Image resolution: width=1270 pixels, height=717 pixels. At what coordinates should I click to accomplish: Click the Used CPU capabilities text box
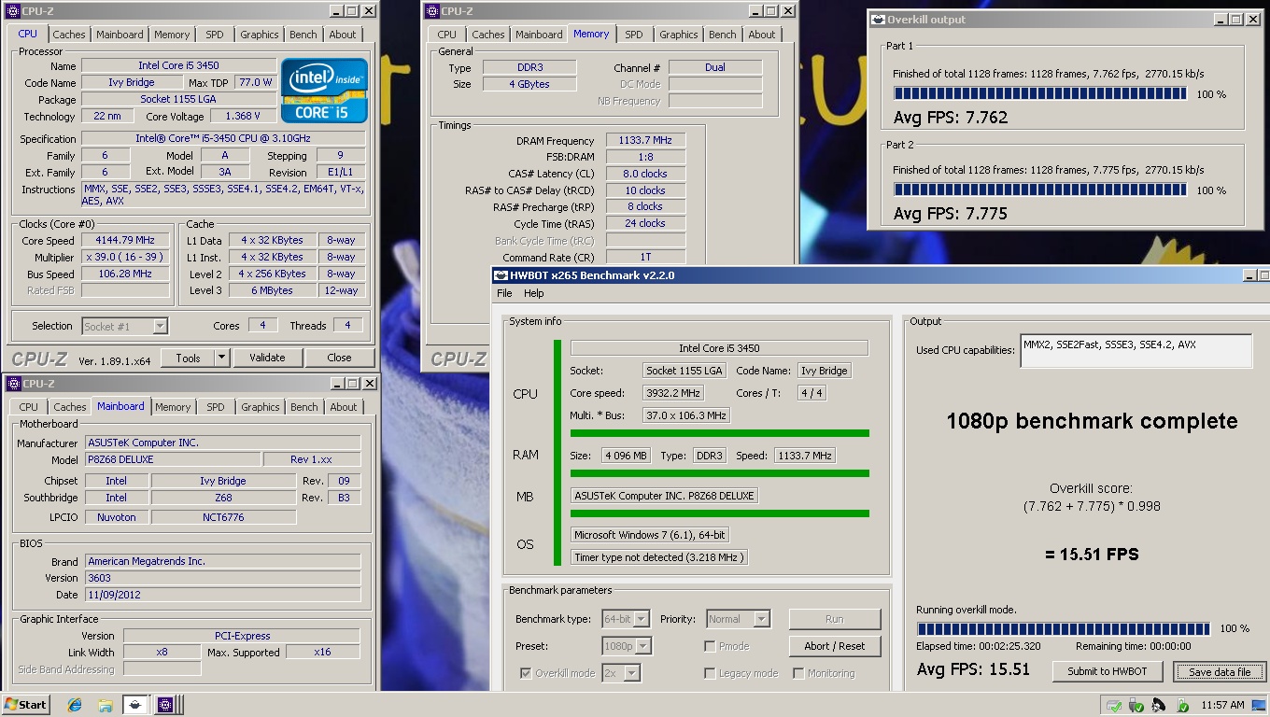tap(1136, 351)
